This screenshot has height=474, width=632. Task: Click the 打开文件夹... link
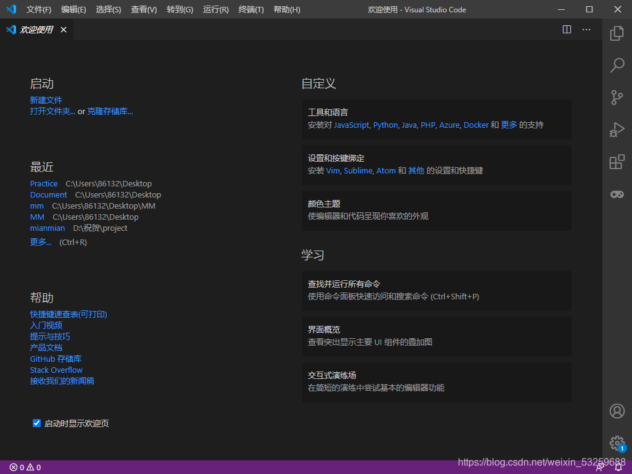pyautogui.click(x=52, y=111)
